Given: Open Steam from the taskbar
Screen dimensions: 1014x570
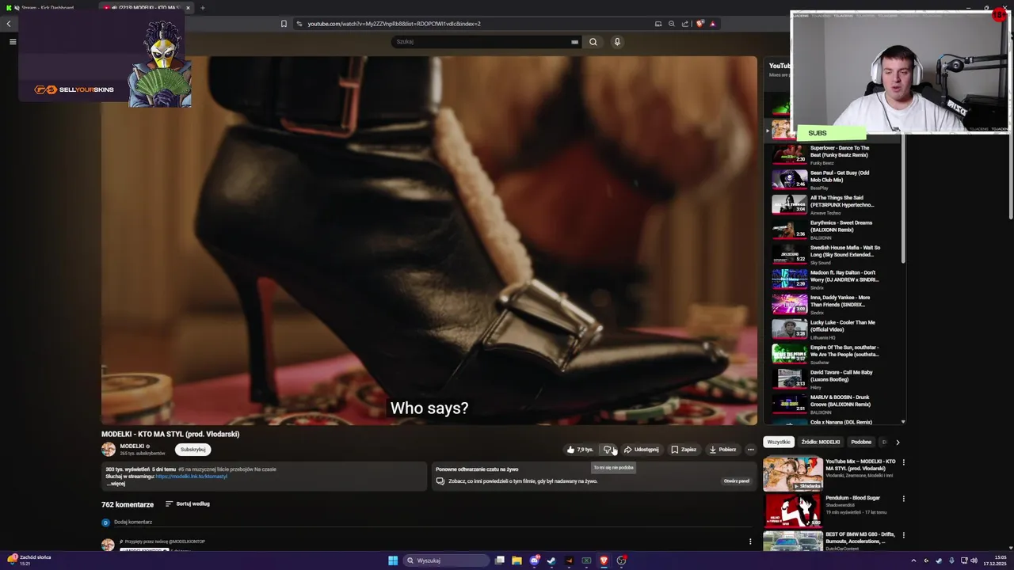Looking at the screenshot, I should (x=551, y=560).
